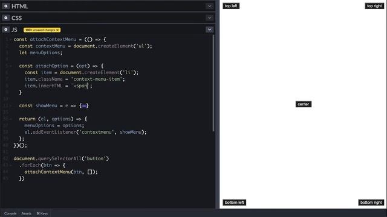The image size is (387, 217).
Task: Switch to the HTML editor panel title
Action: tap(19, 7)
